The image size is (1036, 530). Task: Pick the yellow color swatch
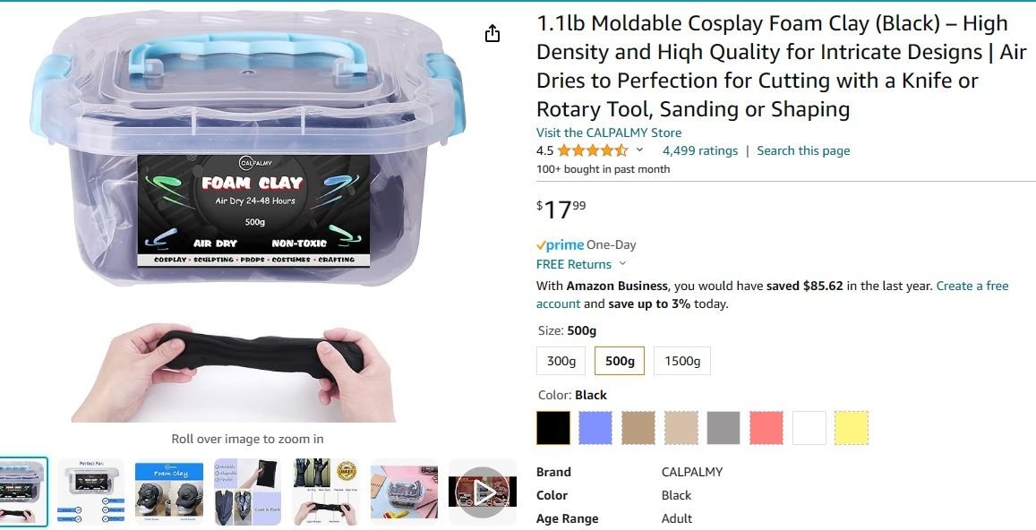[852, 428]
